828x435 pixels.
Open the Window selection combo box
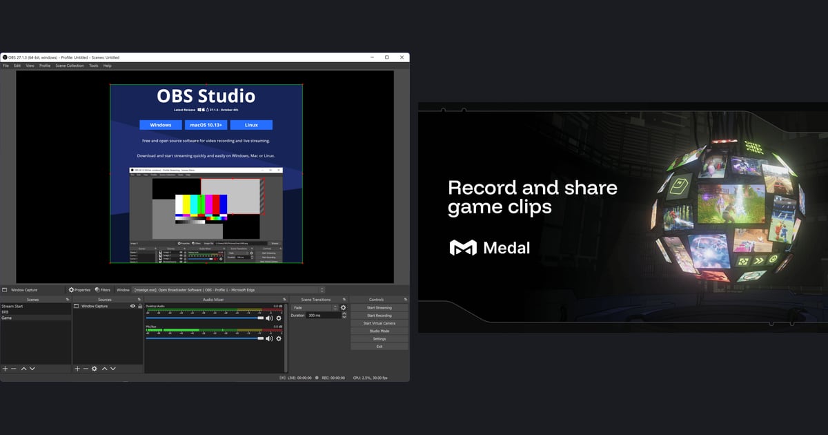[x=228, y=290]
